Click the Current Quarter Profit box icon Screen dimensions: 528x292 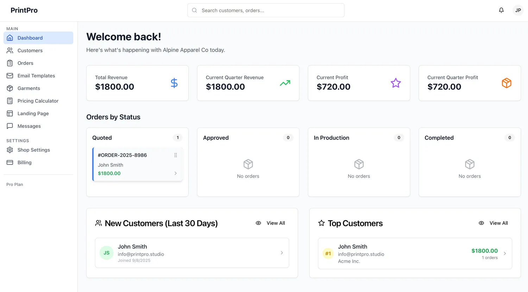(506, 83)
